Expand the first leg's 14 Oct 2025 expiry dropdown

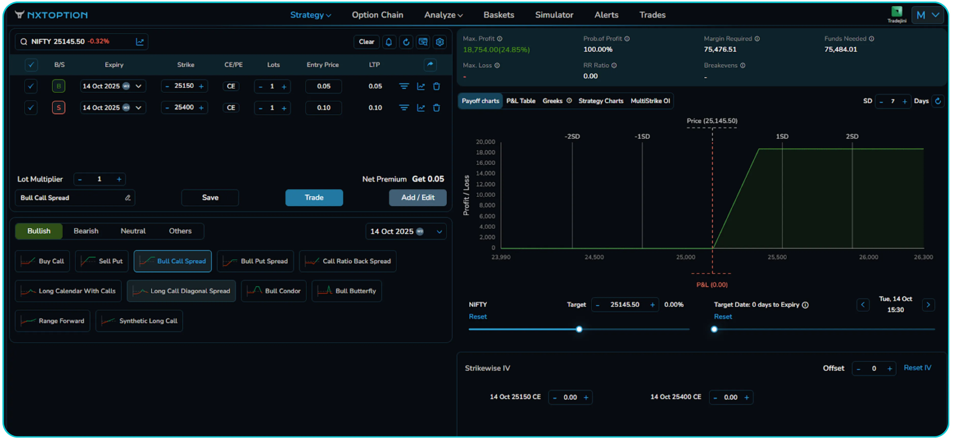(x=138, y=86)
